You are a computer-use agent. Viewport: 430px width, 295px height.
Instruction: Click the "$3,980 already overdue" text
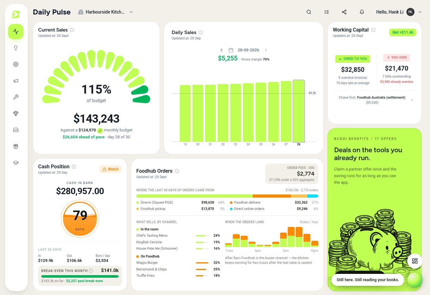(x=397, y=82)
